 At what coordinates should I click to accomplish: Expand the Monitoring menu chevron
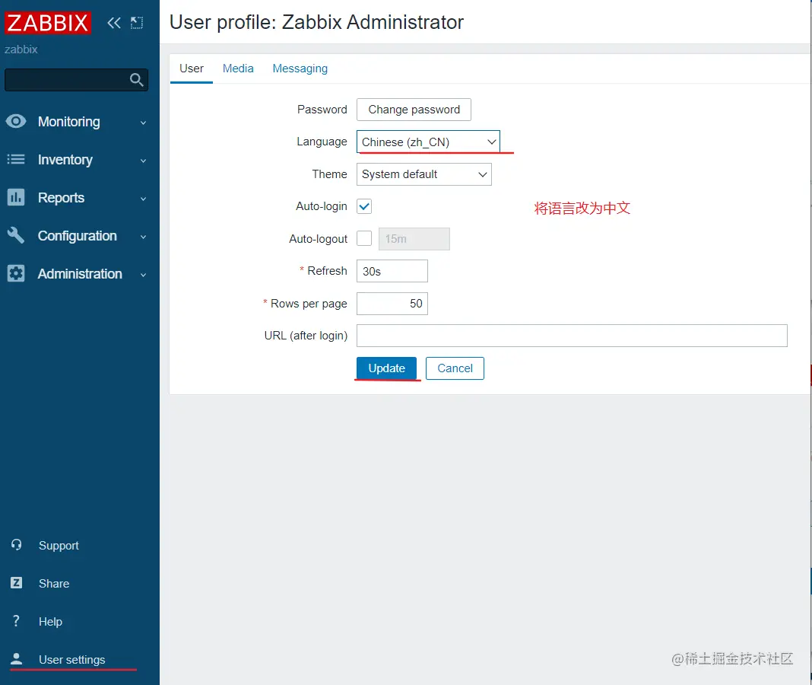pyautogui.click(x=144, y=123)
